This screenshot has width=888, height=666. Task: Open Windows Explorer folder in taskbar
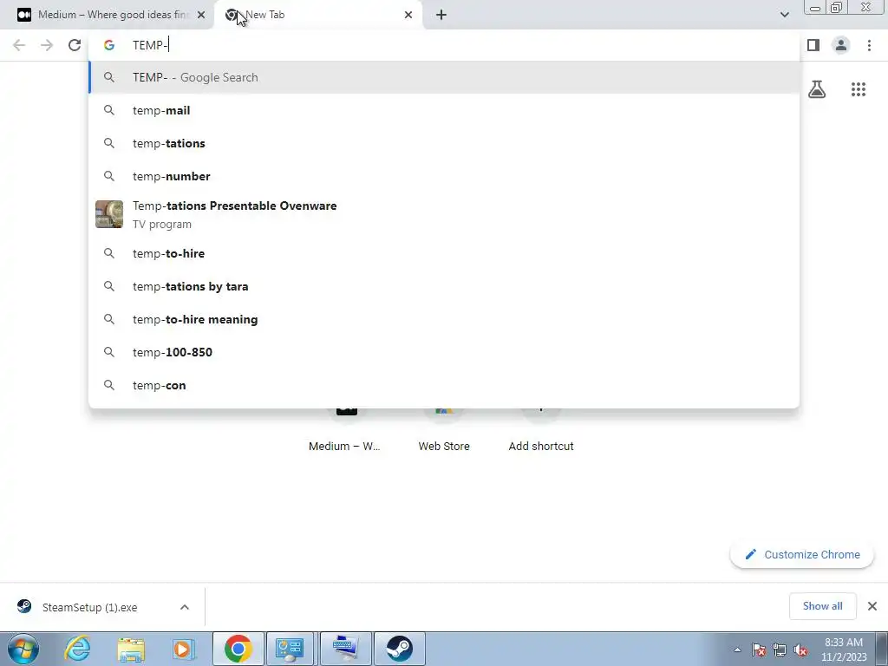tap(131, 649)
